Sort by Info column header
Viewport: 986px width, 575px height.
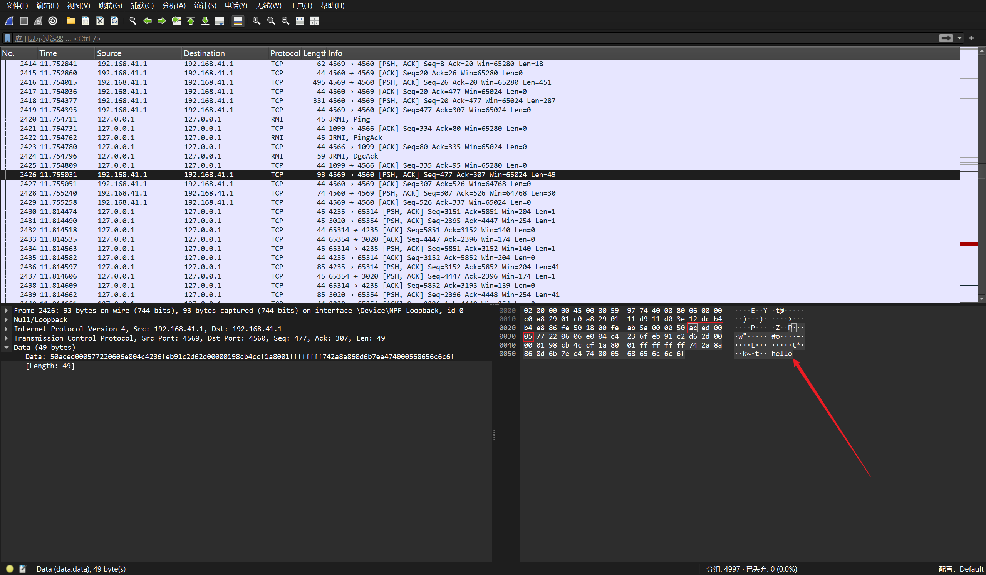click(643, 53)
